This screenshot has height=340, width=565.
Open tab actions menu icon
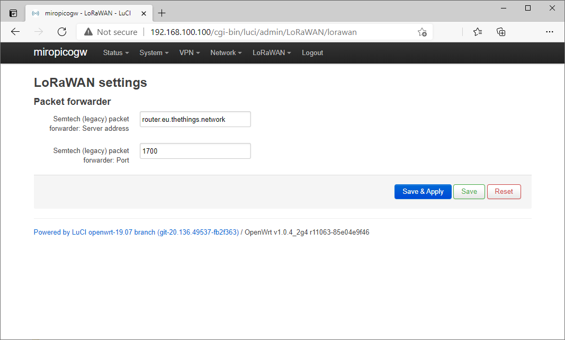coord(13,13)
